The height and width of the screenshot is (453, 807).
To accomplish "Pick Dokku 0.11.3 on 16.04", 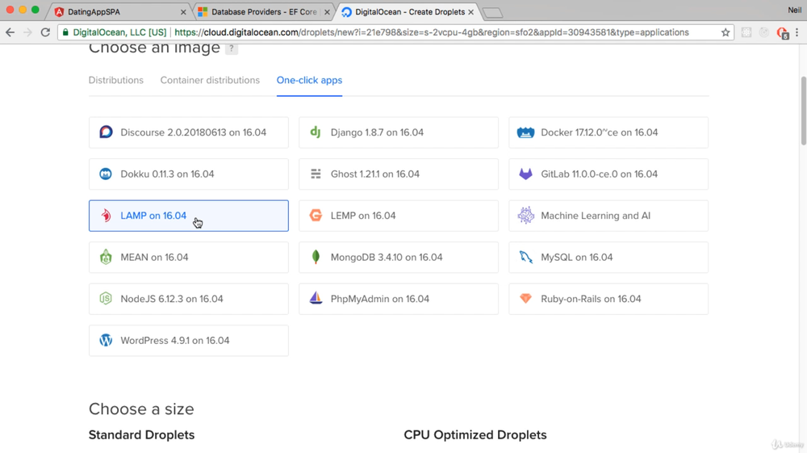I will point(189,174).
